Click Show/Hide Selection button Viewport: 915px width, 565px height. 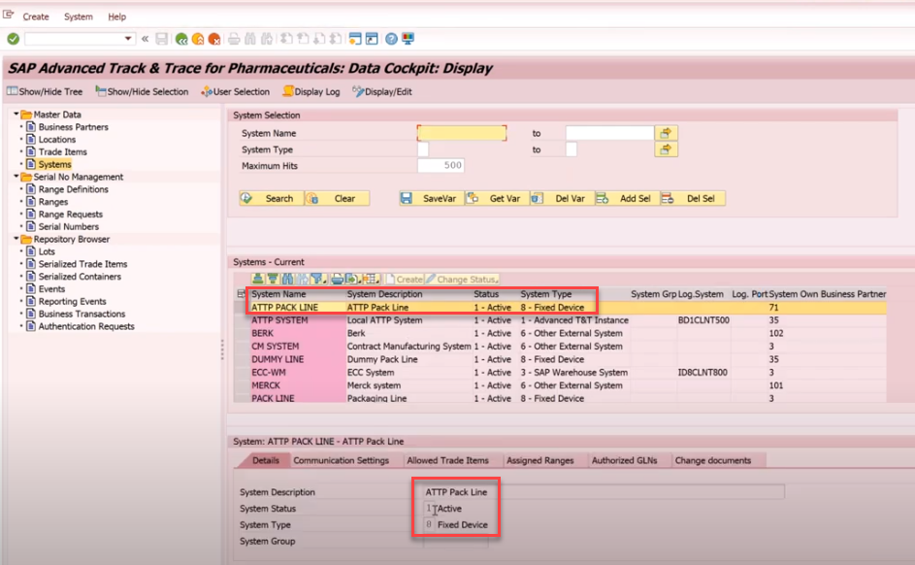point(142,91)
